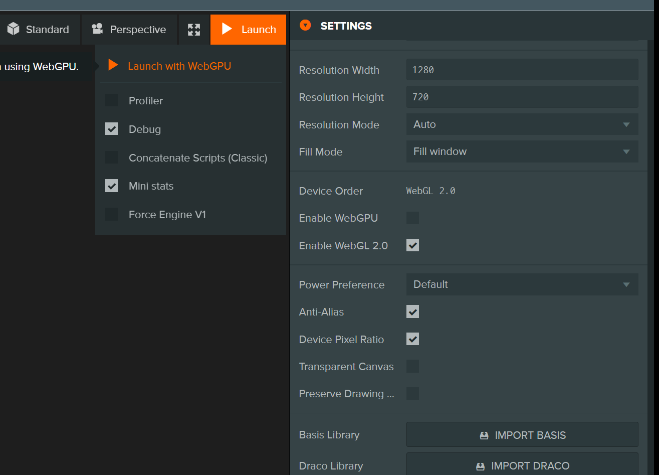Click the Perspective camera icon

pos(97,29)
